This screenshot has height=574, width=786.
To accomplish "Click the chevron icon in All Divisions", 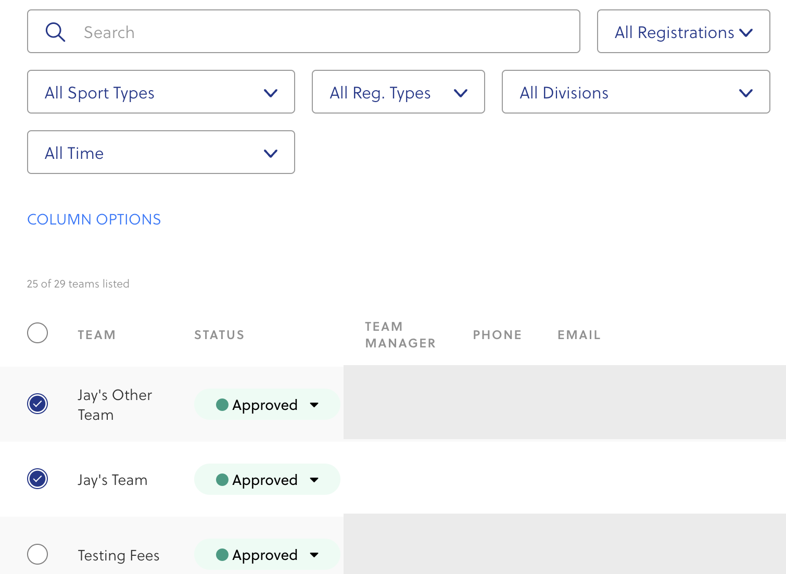I will click(745, 93).
